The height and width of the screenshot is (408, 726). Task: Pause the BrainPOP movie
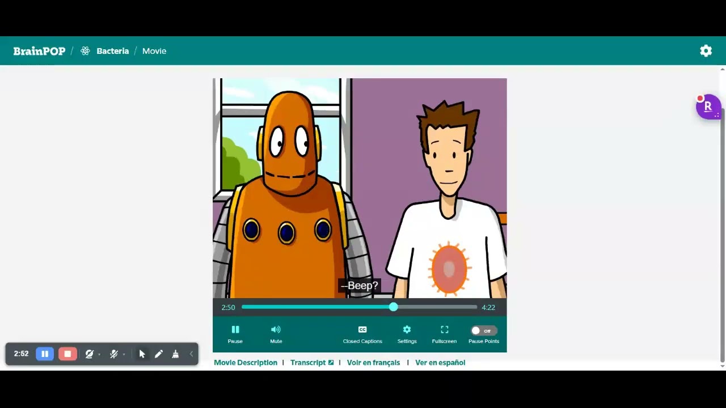coord(235,334)
